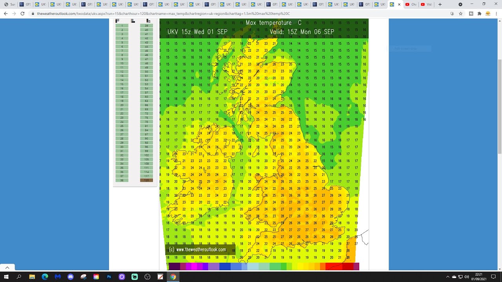Select chart frame 1 in left column
The height and width of the screenshot is (282, 502).
pos(122,26)
